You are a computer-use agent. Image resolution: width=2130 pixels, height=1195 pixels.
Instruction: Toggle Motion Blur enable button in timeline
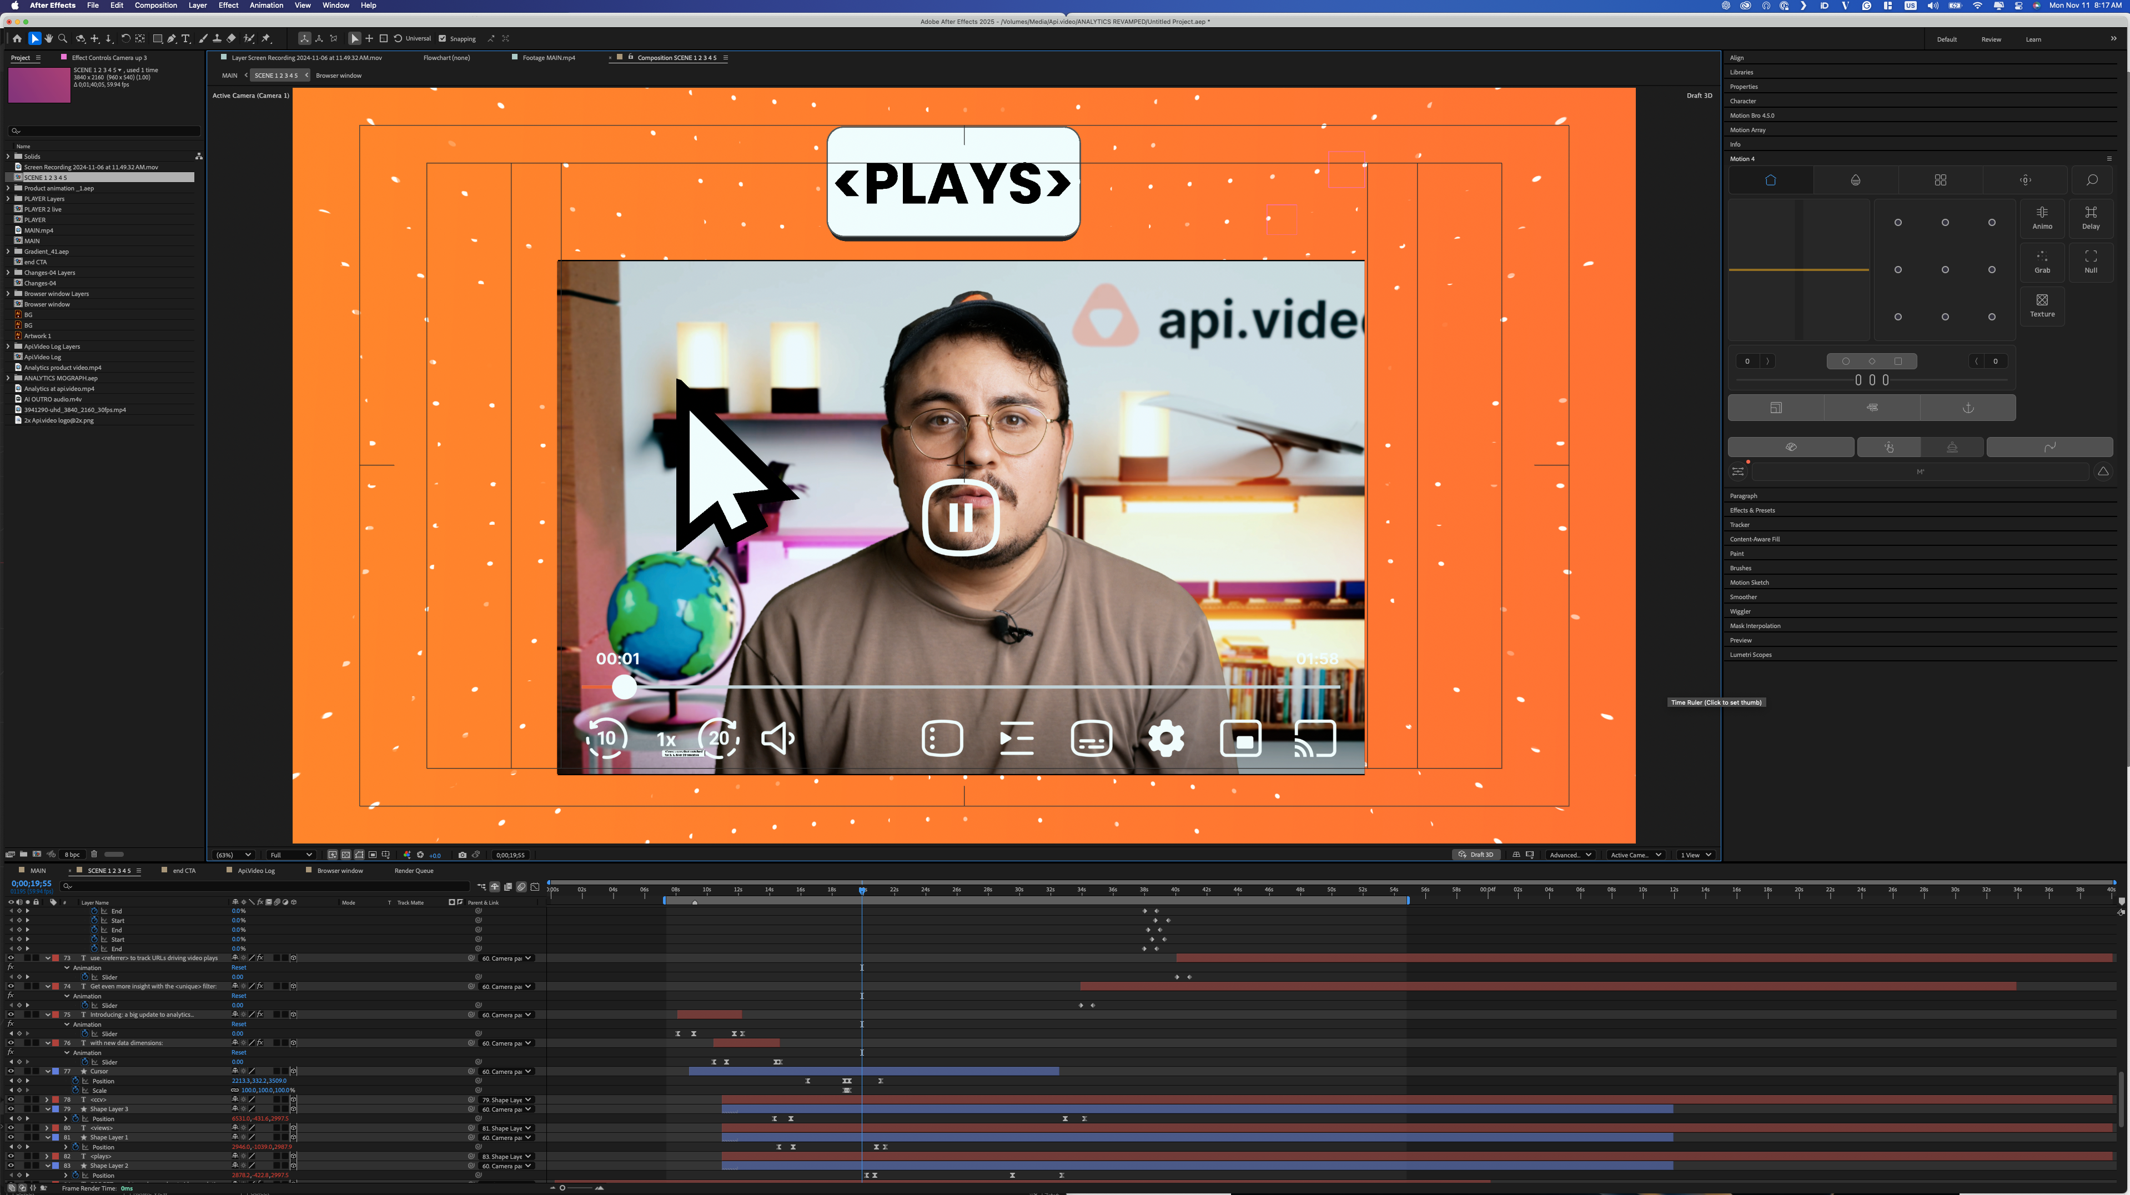coord(521,887)
